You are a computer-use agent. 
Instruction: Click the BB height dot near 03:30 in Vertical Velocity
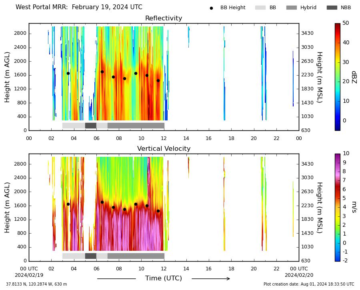[x=68, y=204]
